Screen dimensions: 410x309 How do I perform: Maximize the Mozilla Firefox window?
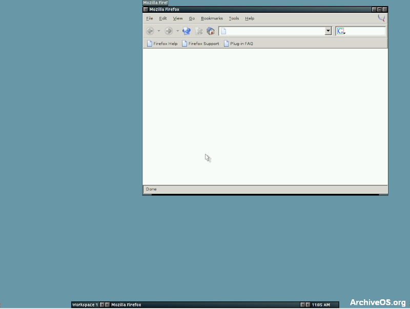tap(379, 9)
